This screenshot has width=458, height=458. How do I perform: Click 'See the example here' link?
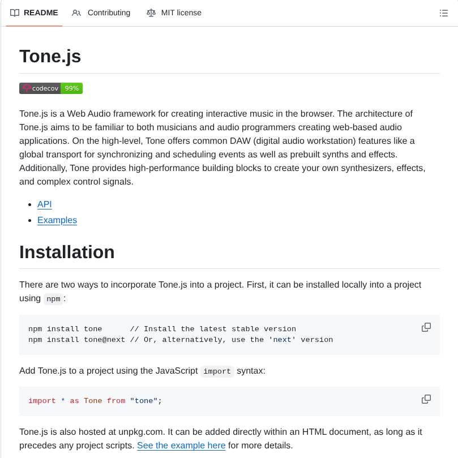coord(181,446)
